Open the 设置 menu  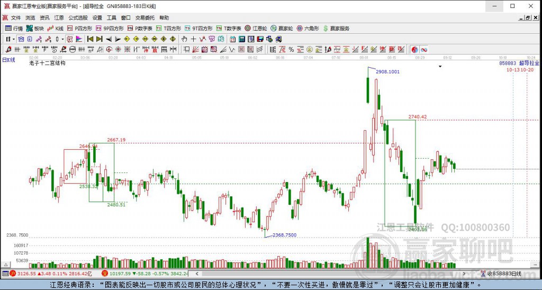click(x=97, y=17)
